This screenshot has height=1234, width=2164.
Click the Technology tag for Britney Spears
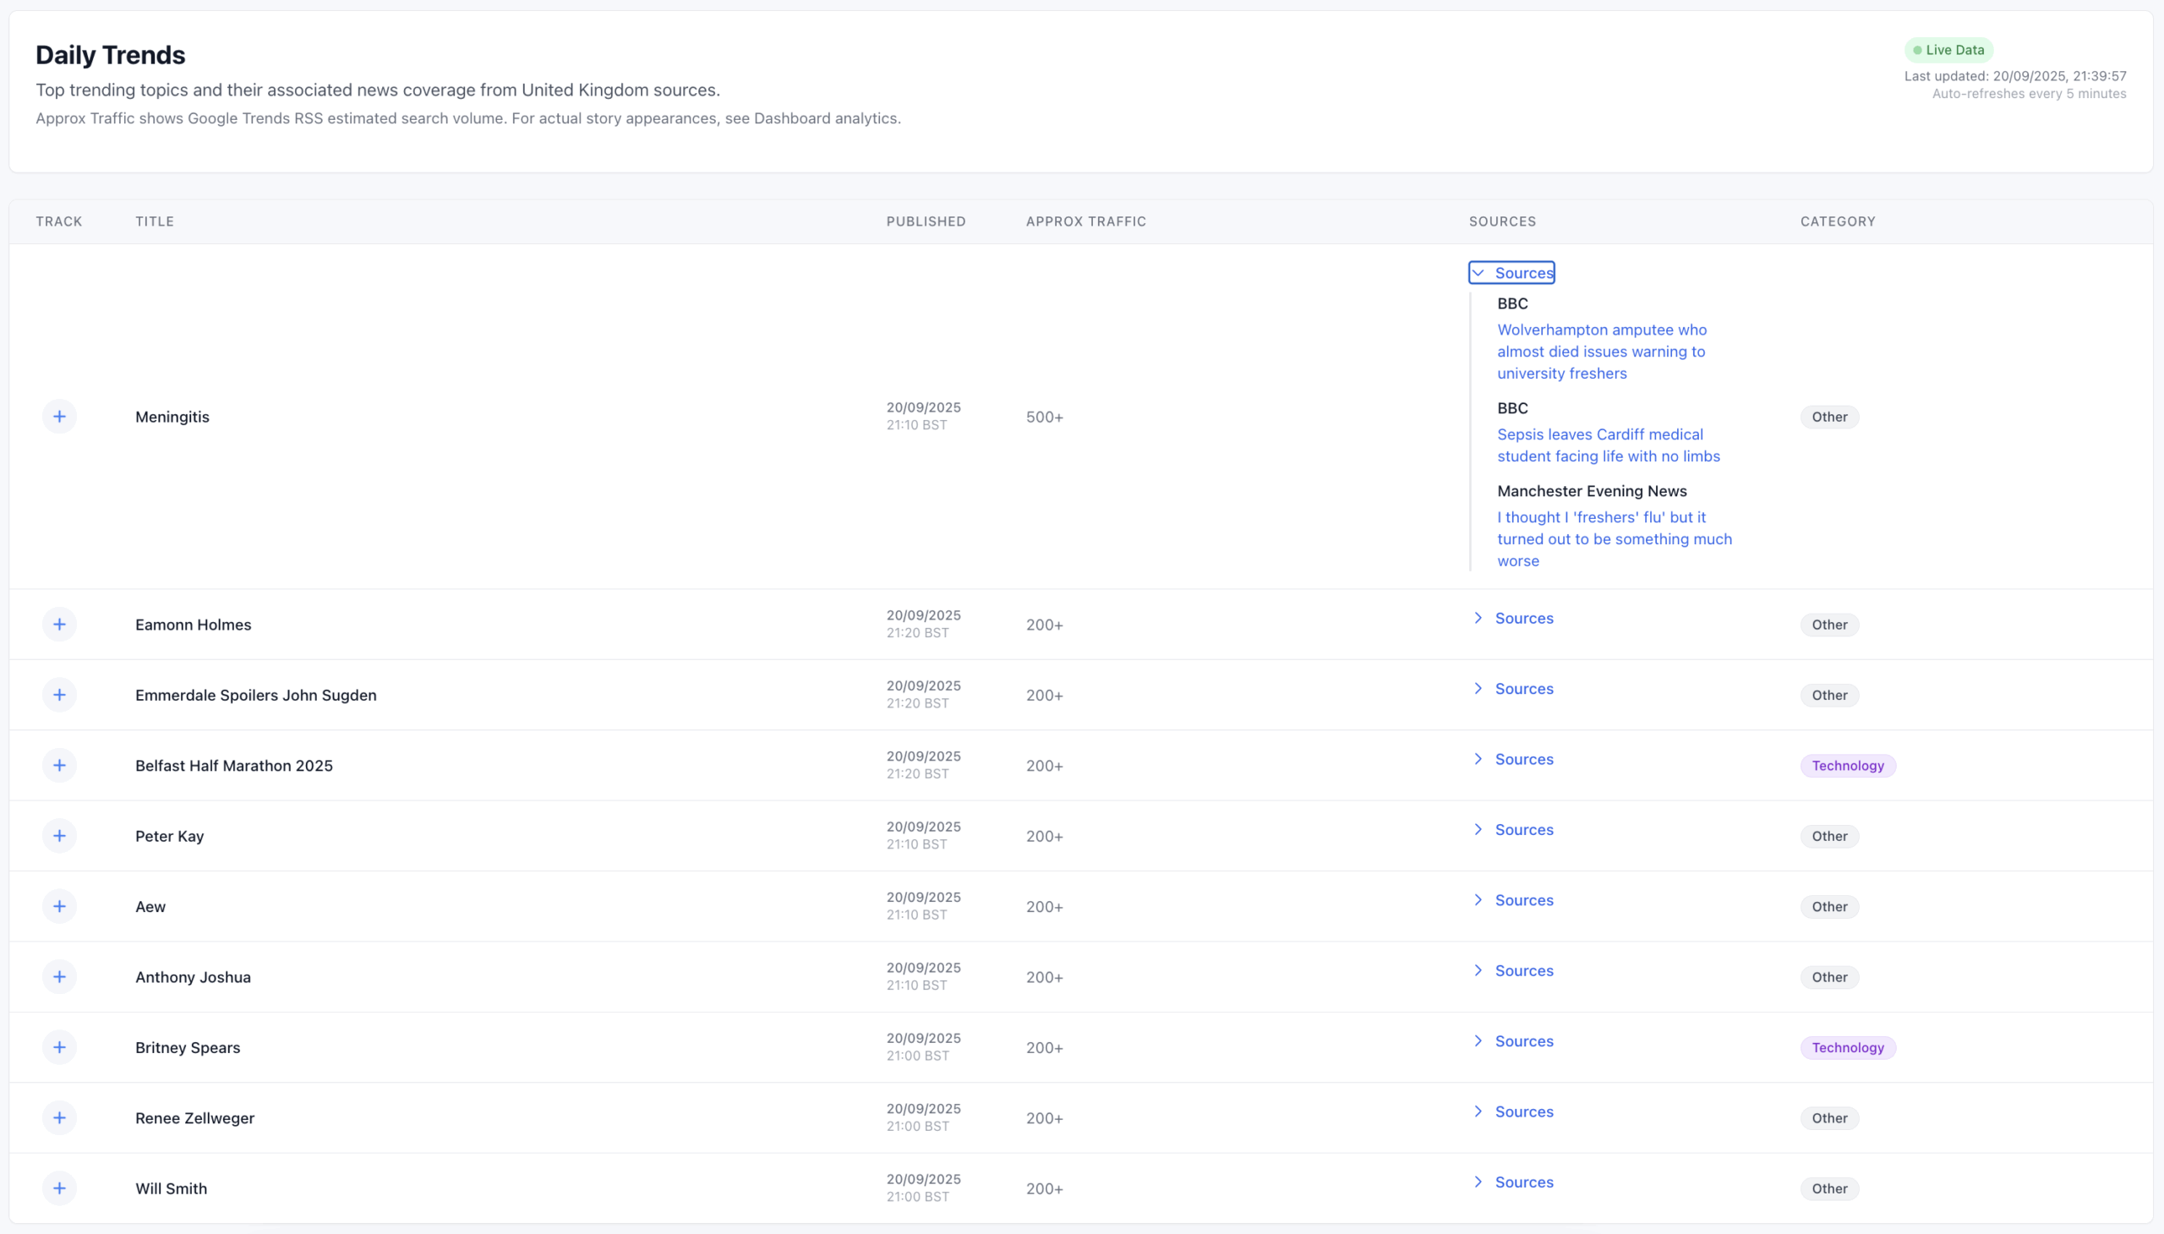(x=1847, y=1047)
